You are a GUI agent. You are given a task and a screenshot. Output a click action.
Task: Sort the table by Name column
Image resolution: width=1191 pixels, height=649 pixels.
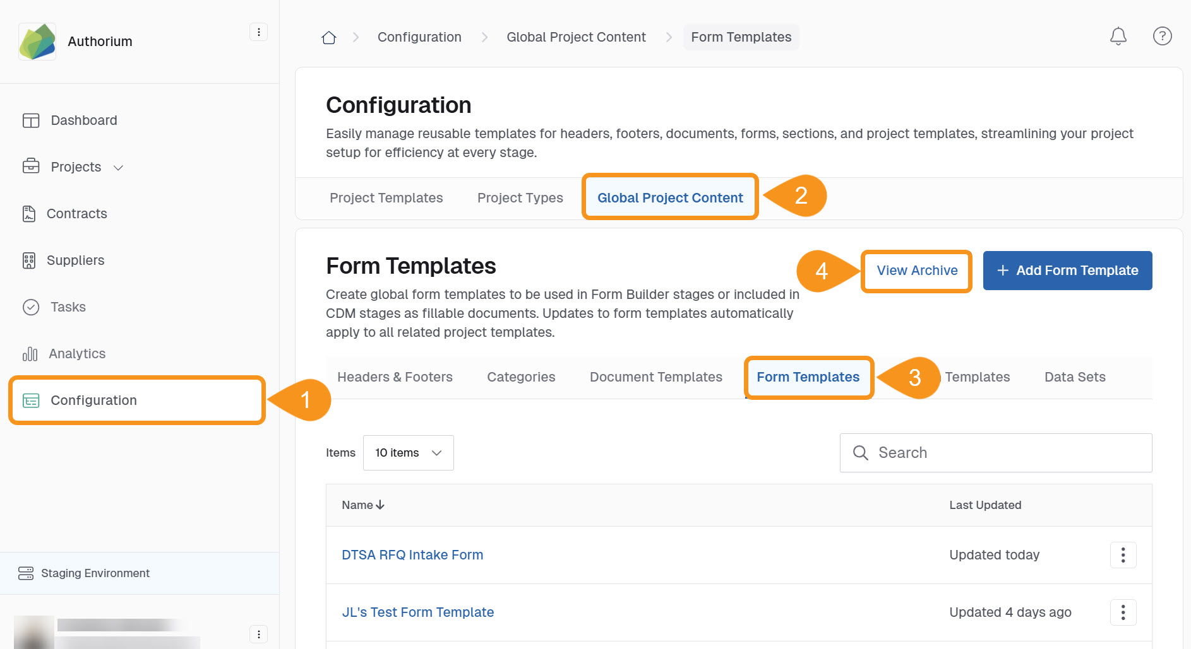(x=362, y=505)
